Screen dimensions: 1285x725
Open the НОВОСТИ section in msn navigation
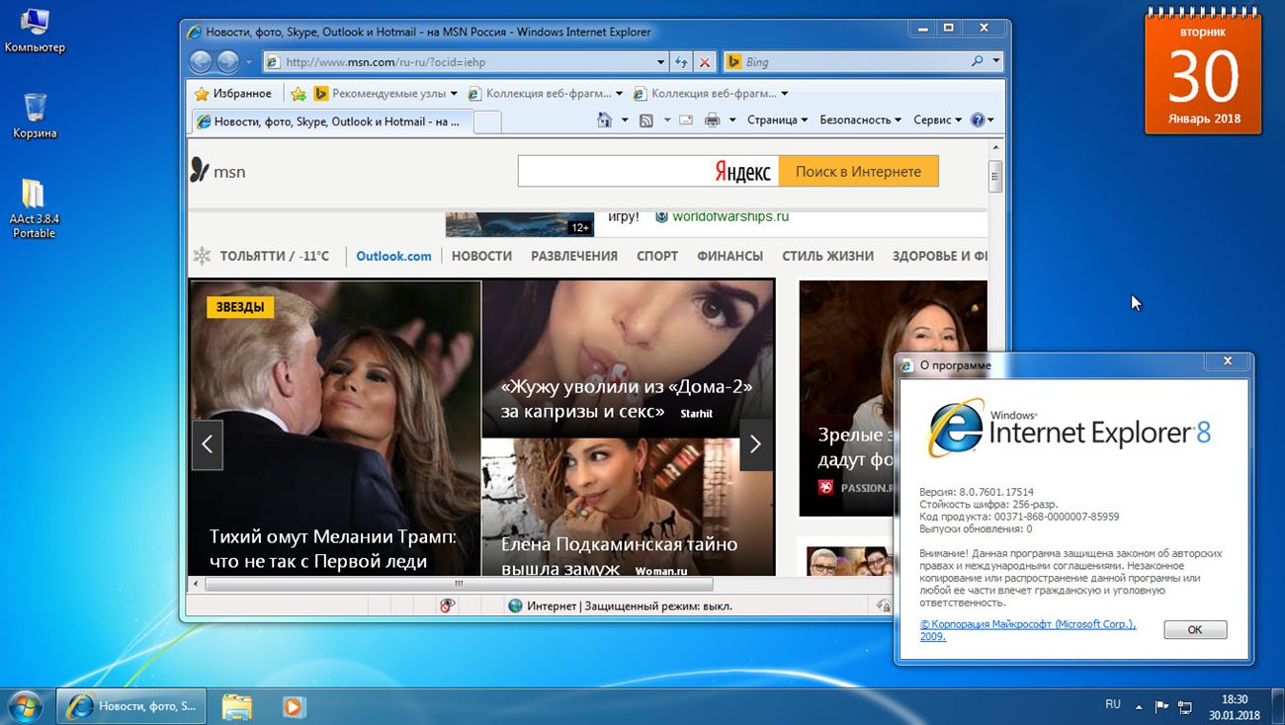tap(481, 256)
